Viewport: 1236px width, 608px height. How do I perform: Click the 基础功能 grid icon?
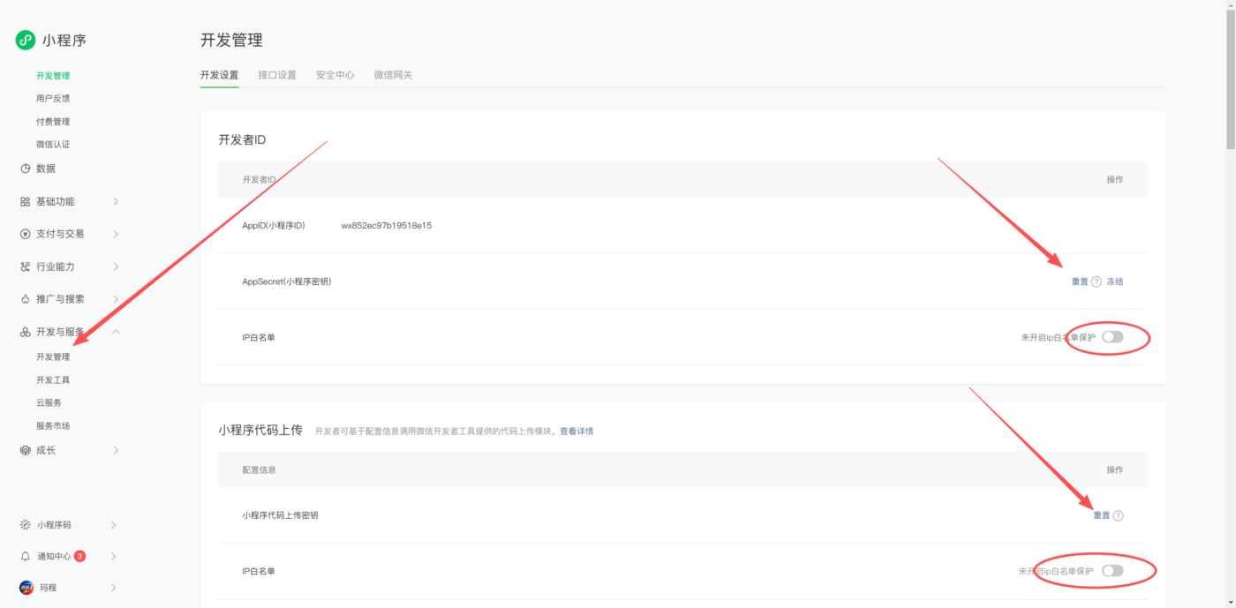click(25, 201)
